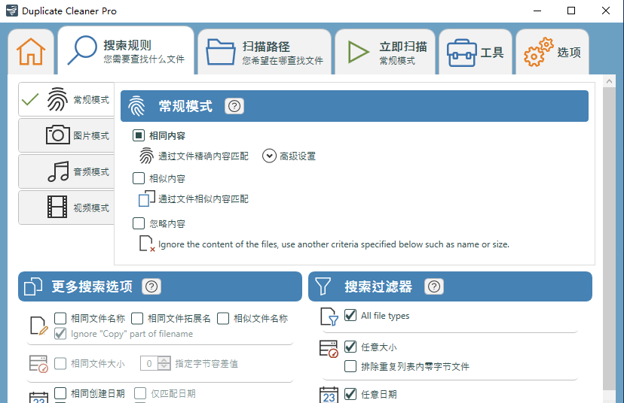Screen dimensions: 624x403
Task: Check 相同文件大小 option
Action: 60,363
